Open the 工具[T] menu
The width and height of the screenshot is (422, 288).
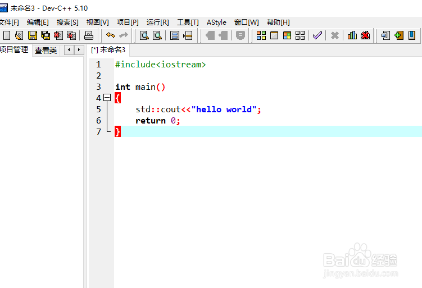point(188,22)
